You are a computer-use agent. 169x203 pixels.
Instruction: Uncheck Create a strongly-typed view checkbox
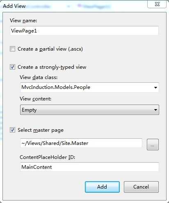click(x=12, y=67)
